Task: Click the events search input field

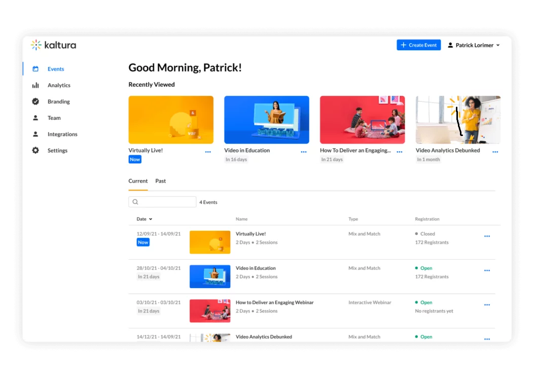Action: [166, 202]
